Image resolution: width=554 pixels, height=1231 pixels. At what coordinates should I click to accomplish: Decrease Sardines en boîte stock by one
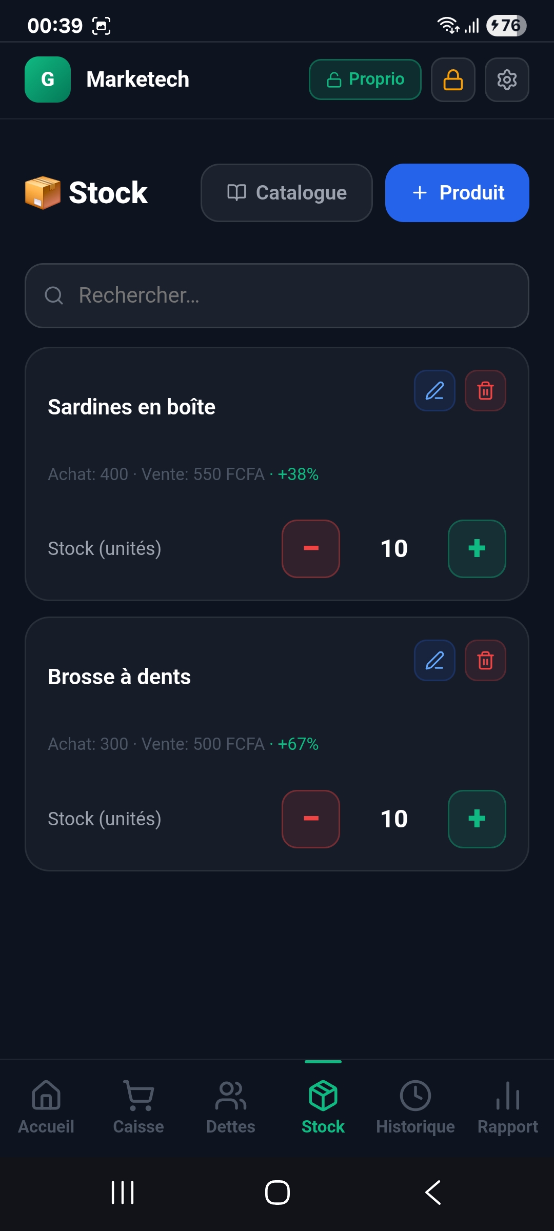pos(311,548)
